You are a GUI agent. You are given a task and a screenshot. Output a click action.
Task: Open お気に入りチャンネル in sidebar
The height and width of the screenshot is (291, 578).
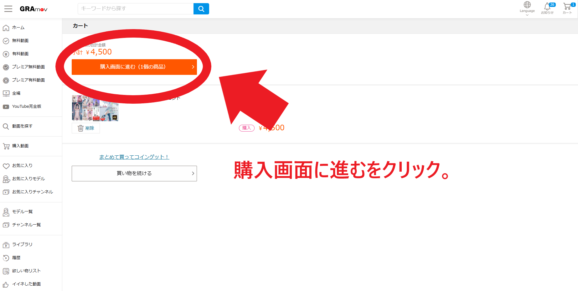coord(33,192)
